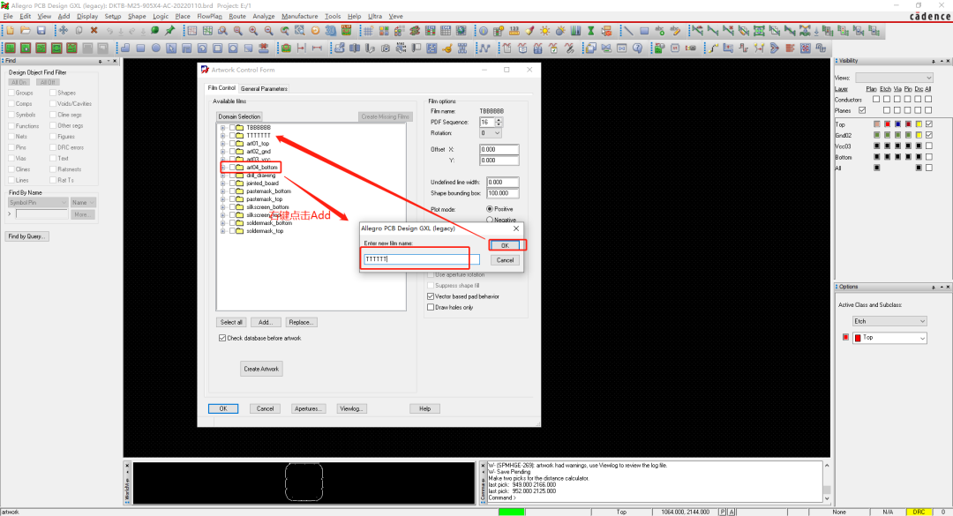Confirm film name with the dialog's OK button
Viewport: 953px width, 516px height.
click(505, 245)
